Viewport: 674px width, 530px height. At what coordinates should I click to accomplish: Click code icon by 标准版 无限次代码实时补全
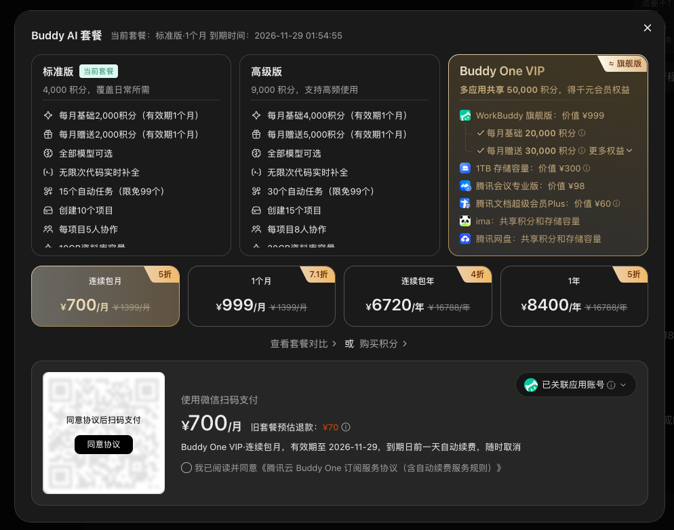point(48,172)
